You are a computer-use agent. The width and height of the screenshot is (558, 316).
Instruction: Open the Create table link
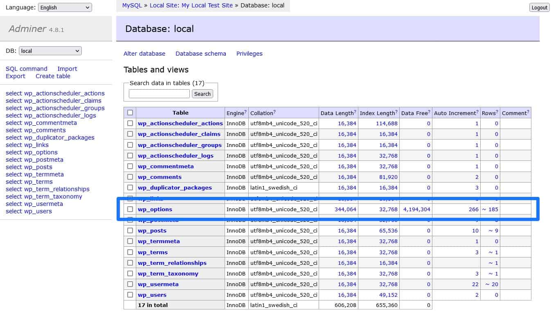pyautogui.click(x=53, y=76)
